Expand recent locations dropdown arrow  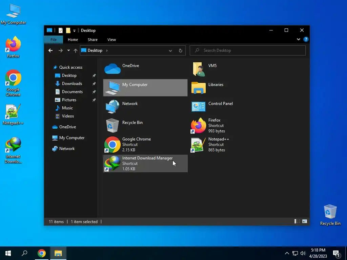[x=68, y=50]
